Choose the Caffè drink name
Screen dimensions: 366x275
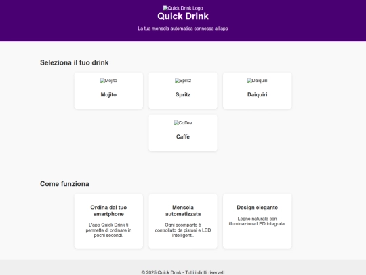pos(183,136)
